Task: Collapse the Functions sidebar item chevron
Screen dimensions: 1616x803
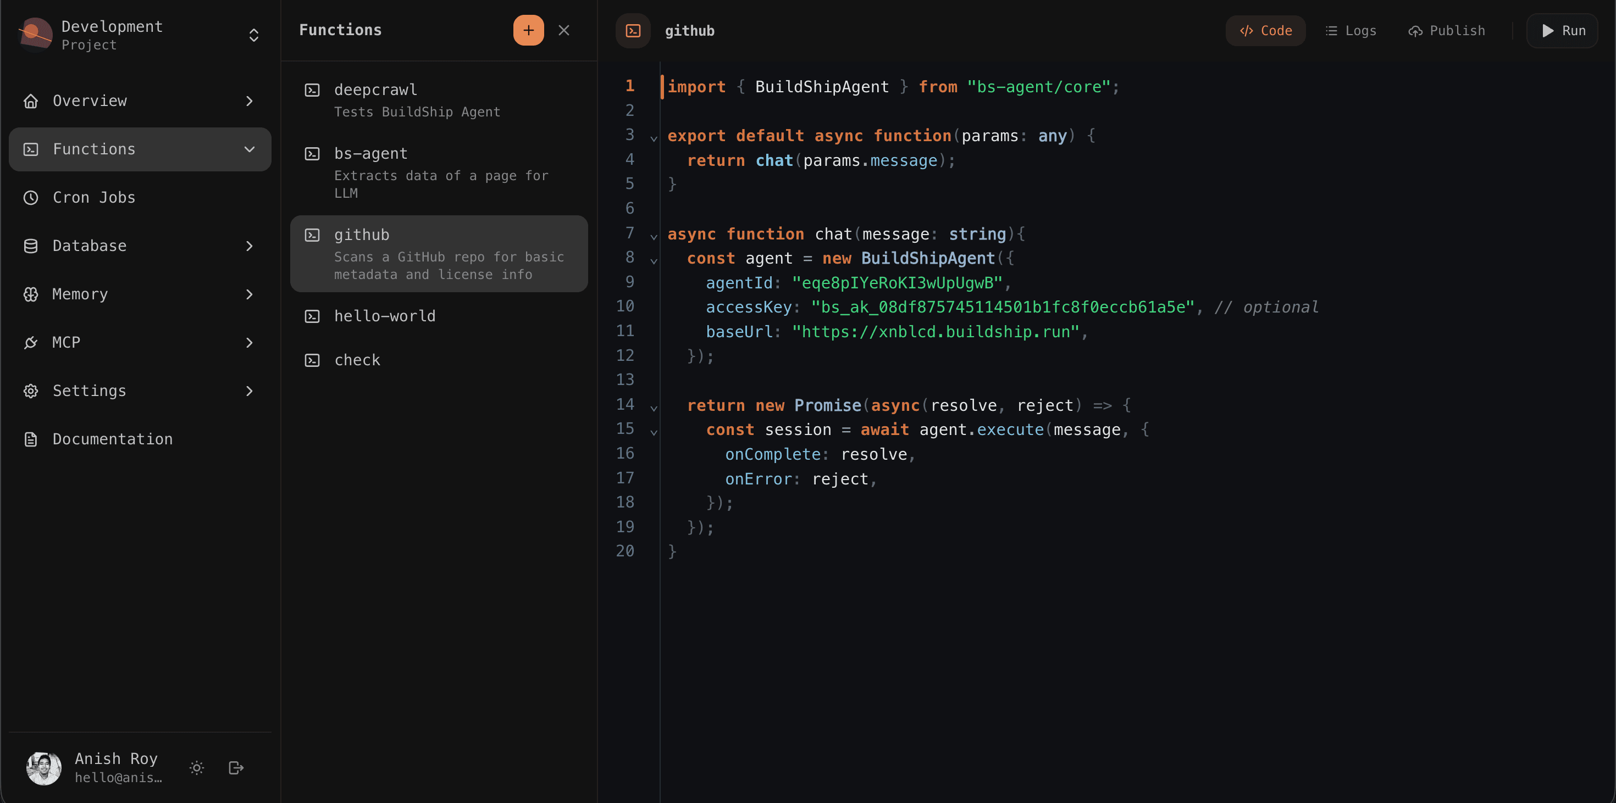Action: [x=249, y=149]
